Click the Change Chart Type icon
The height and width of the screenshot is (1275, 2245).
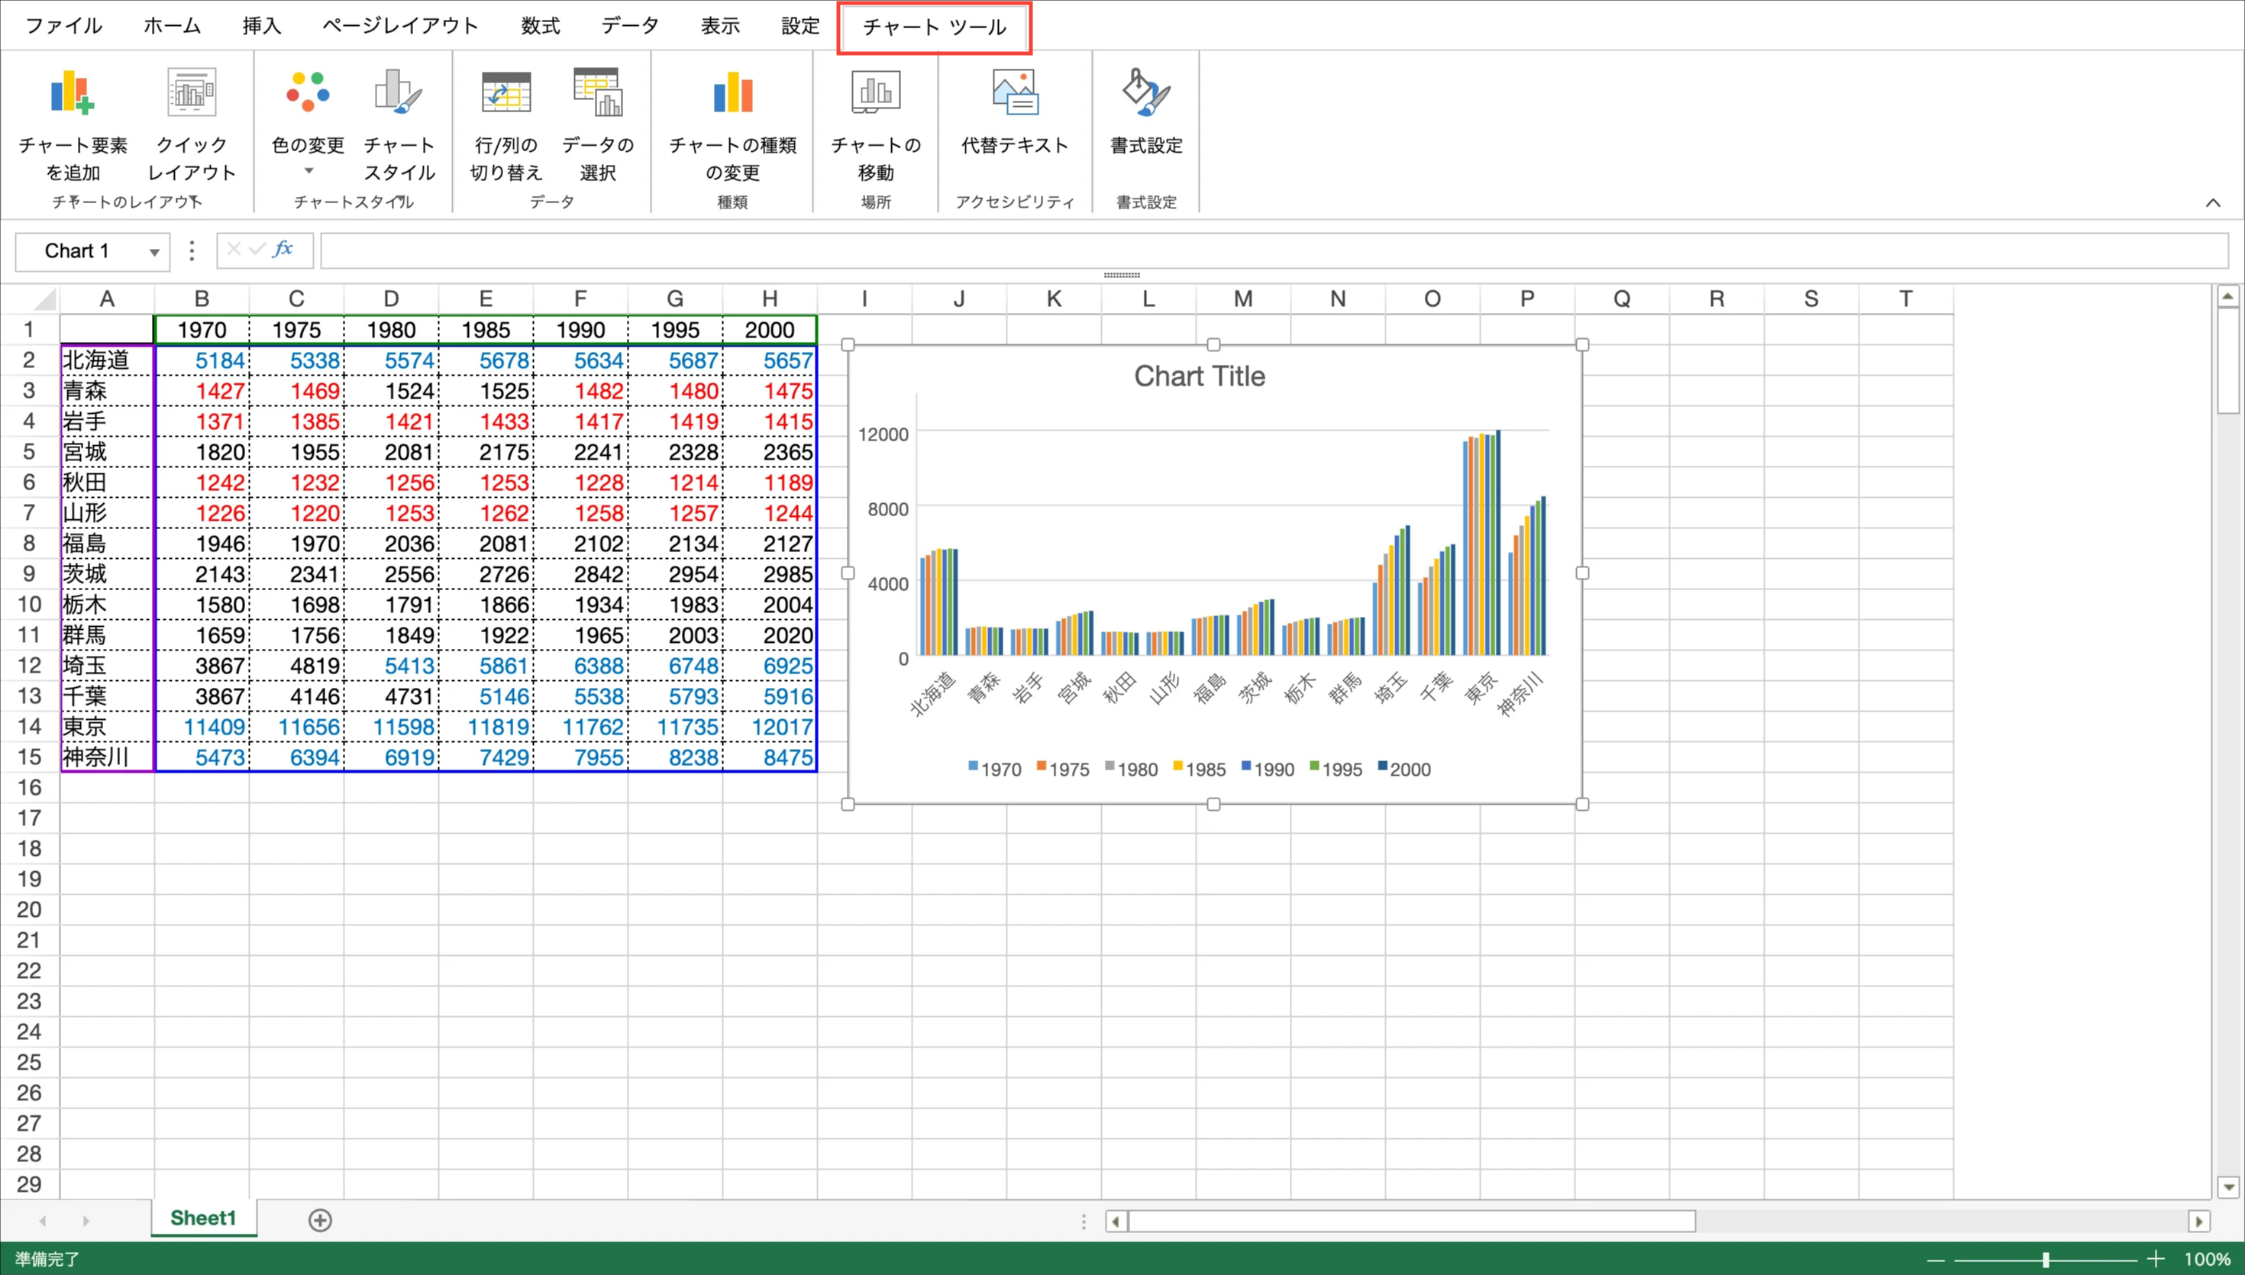733,94
